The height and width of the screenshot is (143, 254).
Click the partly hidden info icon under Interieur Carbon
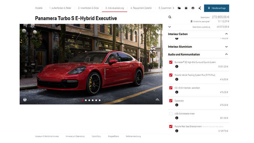click(x=177, y=39)
